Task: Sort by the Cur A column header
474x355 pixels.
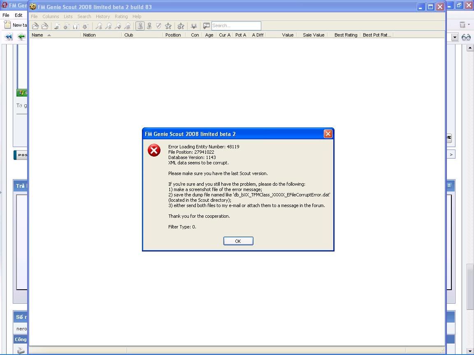Action: tap(225, 35)
